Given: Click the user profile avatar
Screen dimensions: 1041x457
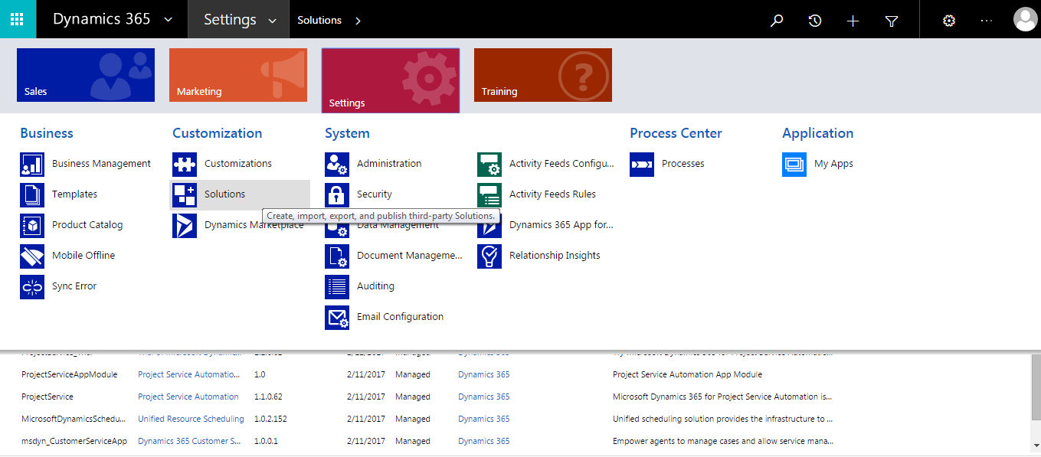Looking at the screenshot, I should [1025, 19].
